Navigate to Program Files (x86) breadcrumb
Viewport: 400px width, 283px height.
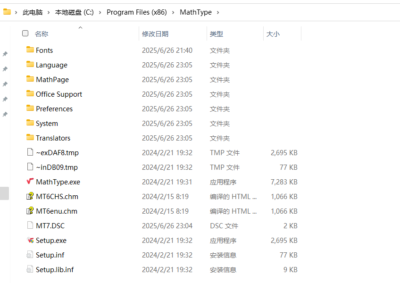point(137,12)
